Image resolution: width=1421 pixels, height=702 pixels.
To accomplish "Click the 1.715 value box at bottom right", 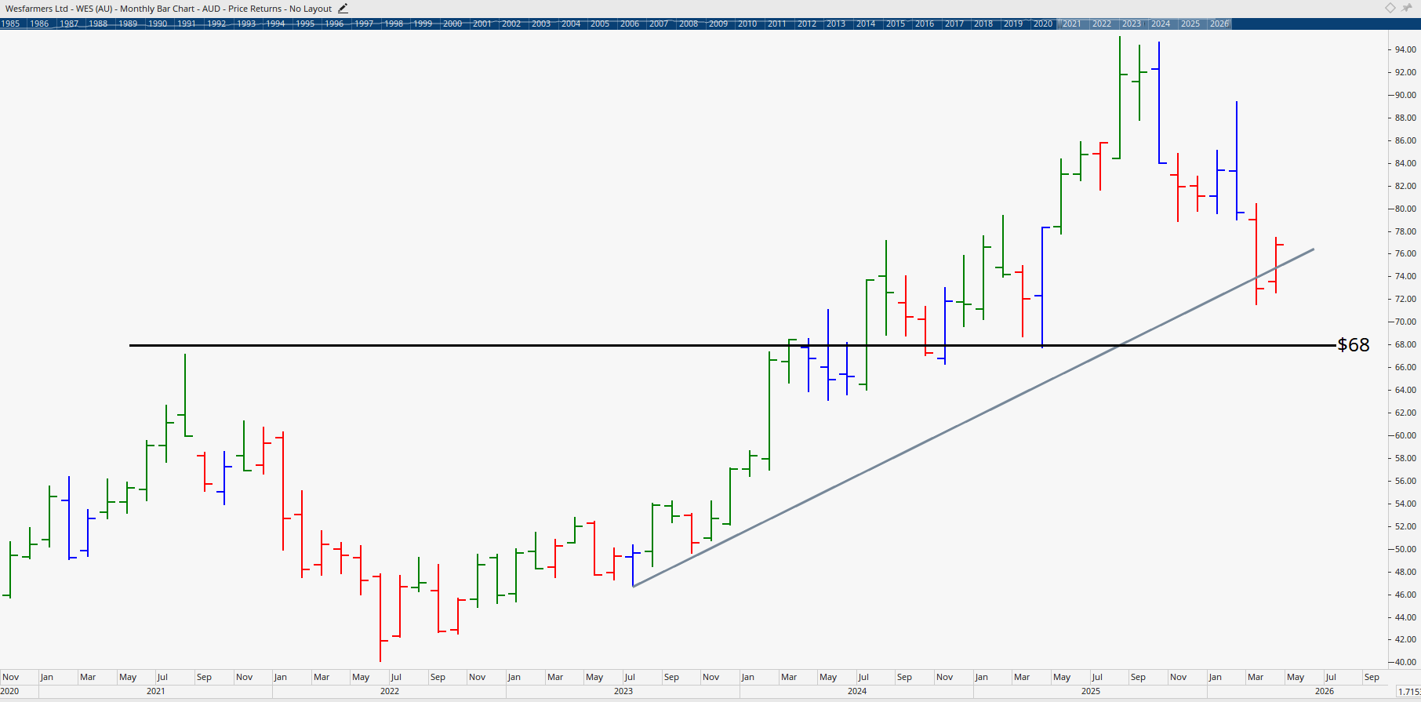I will [1408, 691].
